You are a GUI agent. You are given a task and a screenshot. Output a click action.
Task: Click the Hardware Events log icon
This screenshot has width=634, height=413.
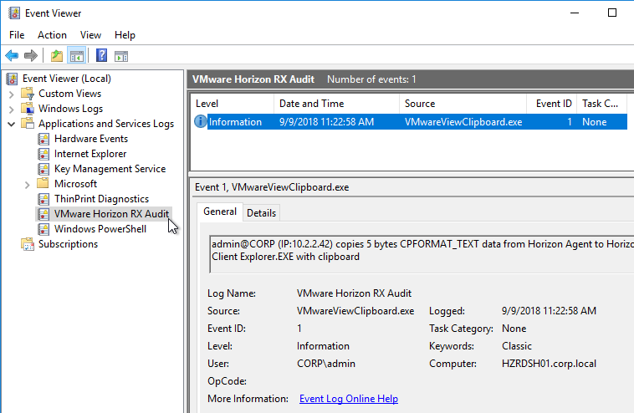pos(43,139)
